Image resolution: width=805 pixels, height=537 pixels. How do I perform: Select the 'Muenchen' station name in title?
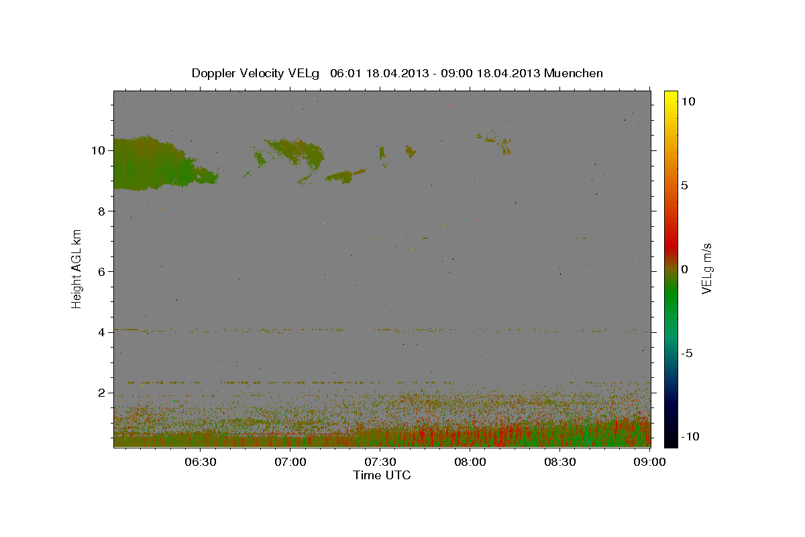pyautogui.click(x=574, y=73)
